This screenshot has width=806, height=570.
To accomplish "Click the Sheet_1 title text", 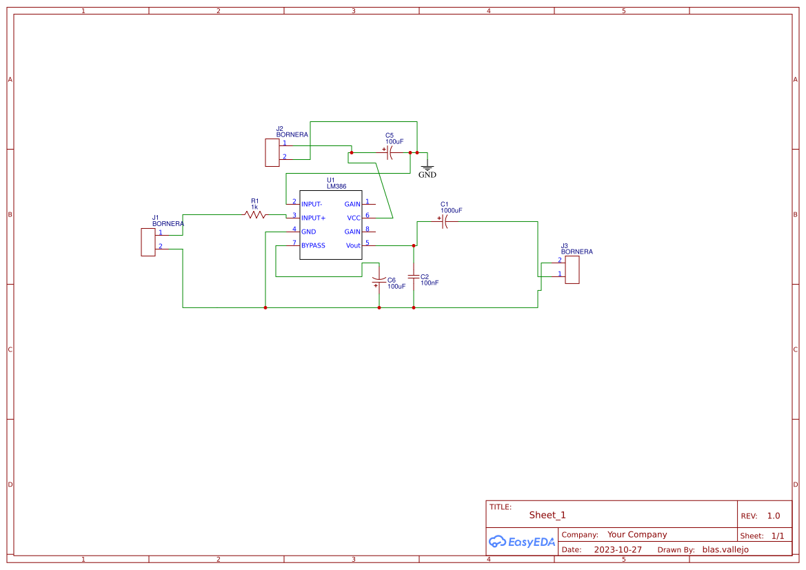I will 545,514.
